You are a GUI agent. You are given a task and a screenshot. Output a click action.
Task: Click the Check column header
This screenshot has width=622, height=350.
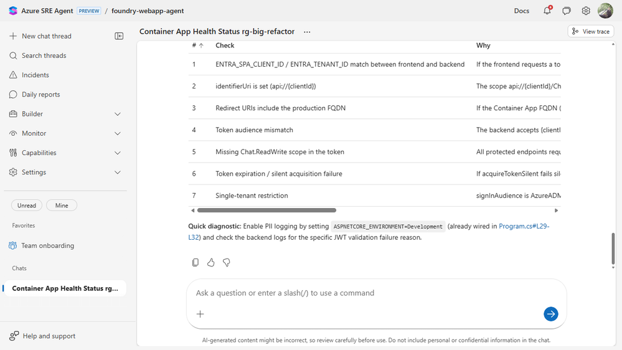click(225, 45)
